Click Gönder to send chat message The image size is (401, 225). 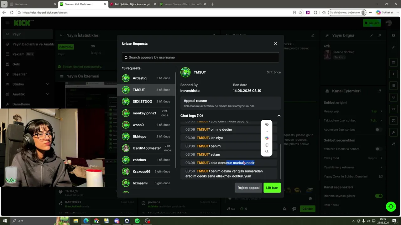308,209
